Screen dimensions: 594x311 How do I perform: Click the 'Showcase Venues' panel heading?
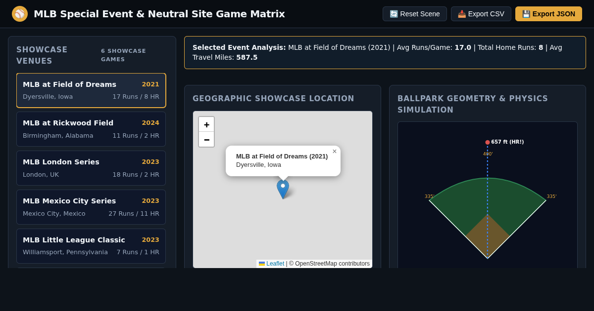pos(42,55)
